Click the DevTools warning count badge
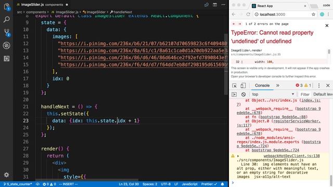This screenshot has height=187, width=333. [308, 85]
